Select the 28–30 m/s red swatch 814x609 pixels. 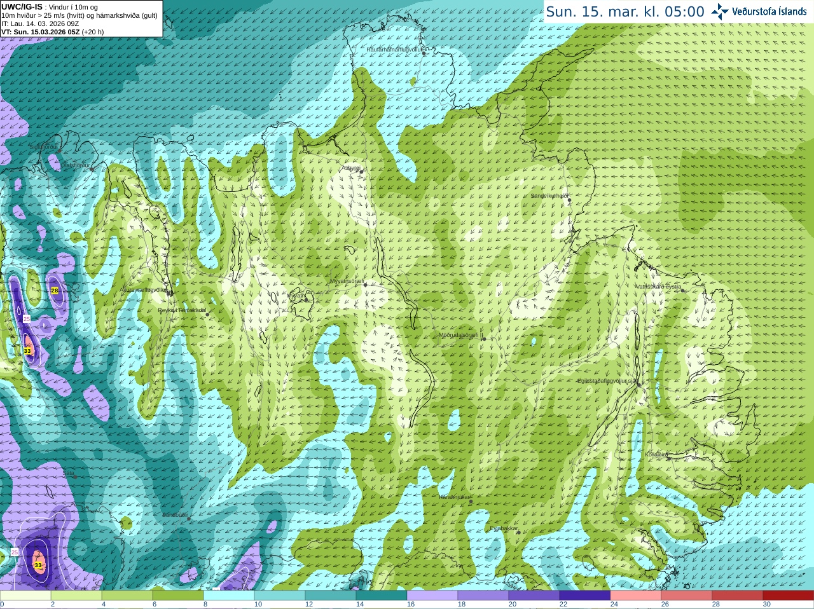coord(738,596)
